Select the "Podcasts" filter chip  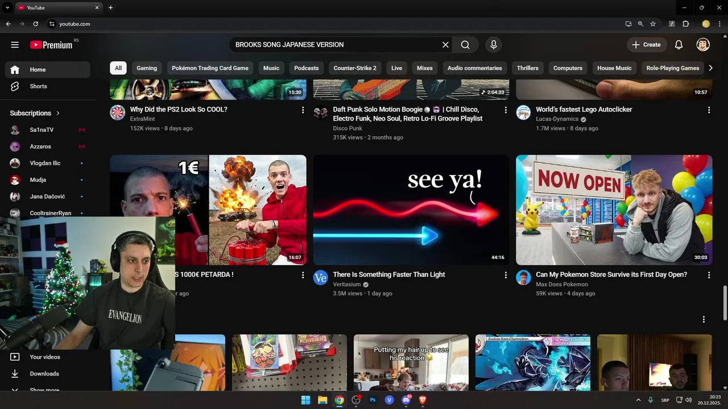[307, 68]
